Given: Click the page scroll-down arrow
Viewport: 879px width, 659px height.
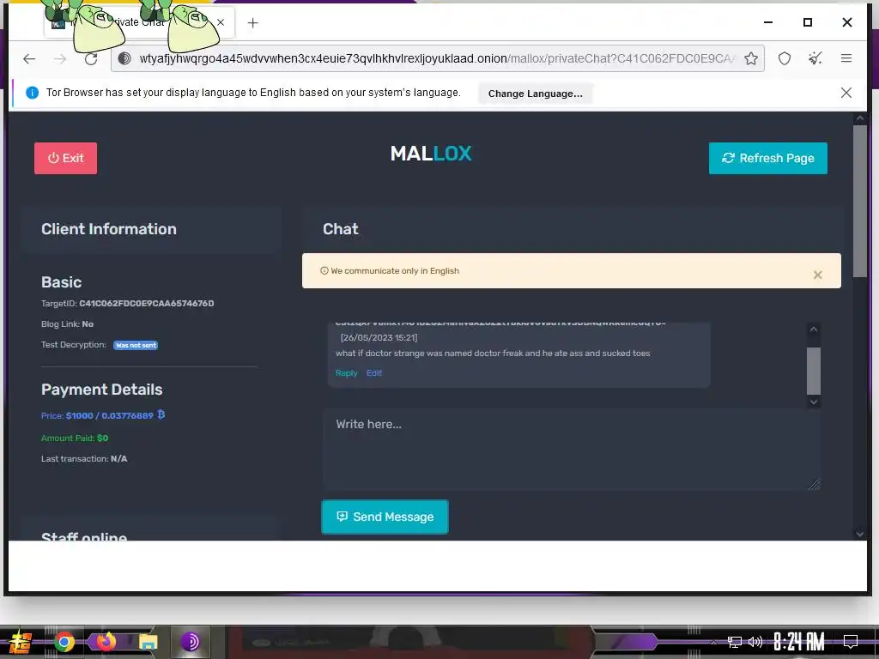Looking at the screenshot, I should 859,534.
